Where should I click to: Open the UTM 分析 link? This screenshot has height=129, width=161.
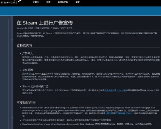pyautogui.click(x=121, y=90)
